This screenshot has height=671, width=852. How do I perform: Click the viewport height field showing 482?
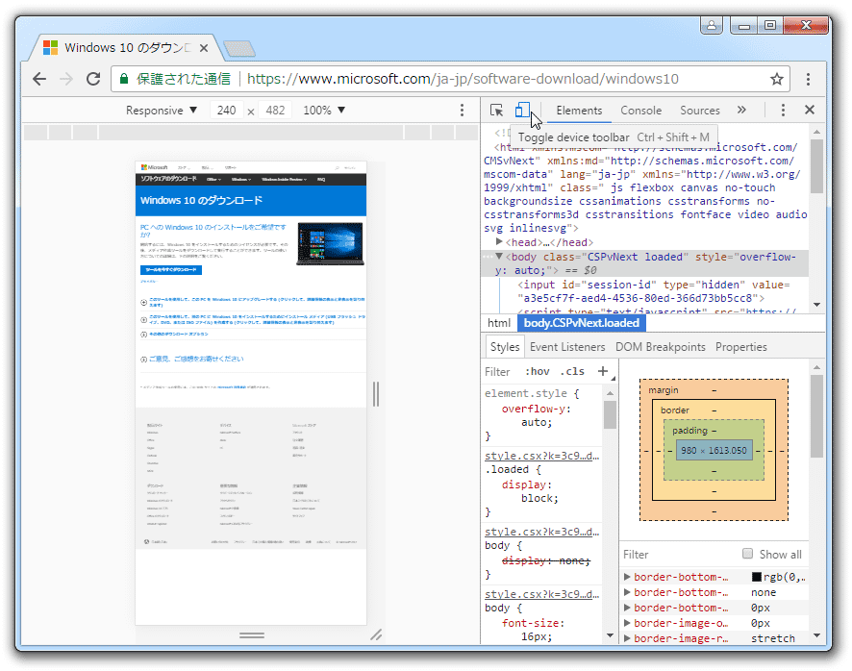click(x=275, y=111)
